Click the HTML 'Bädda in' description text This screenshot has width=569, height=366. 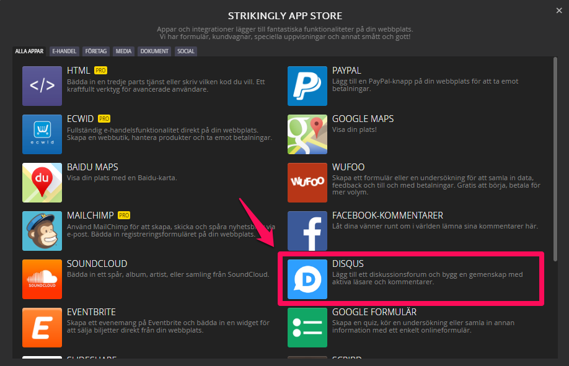tap(166, 85)
